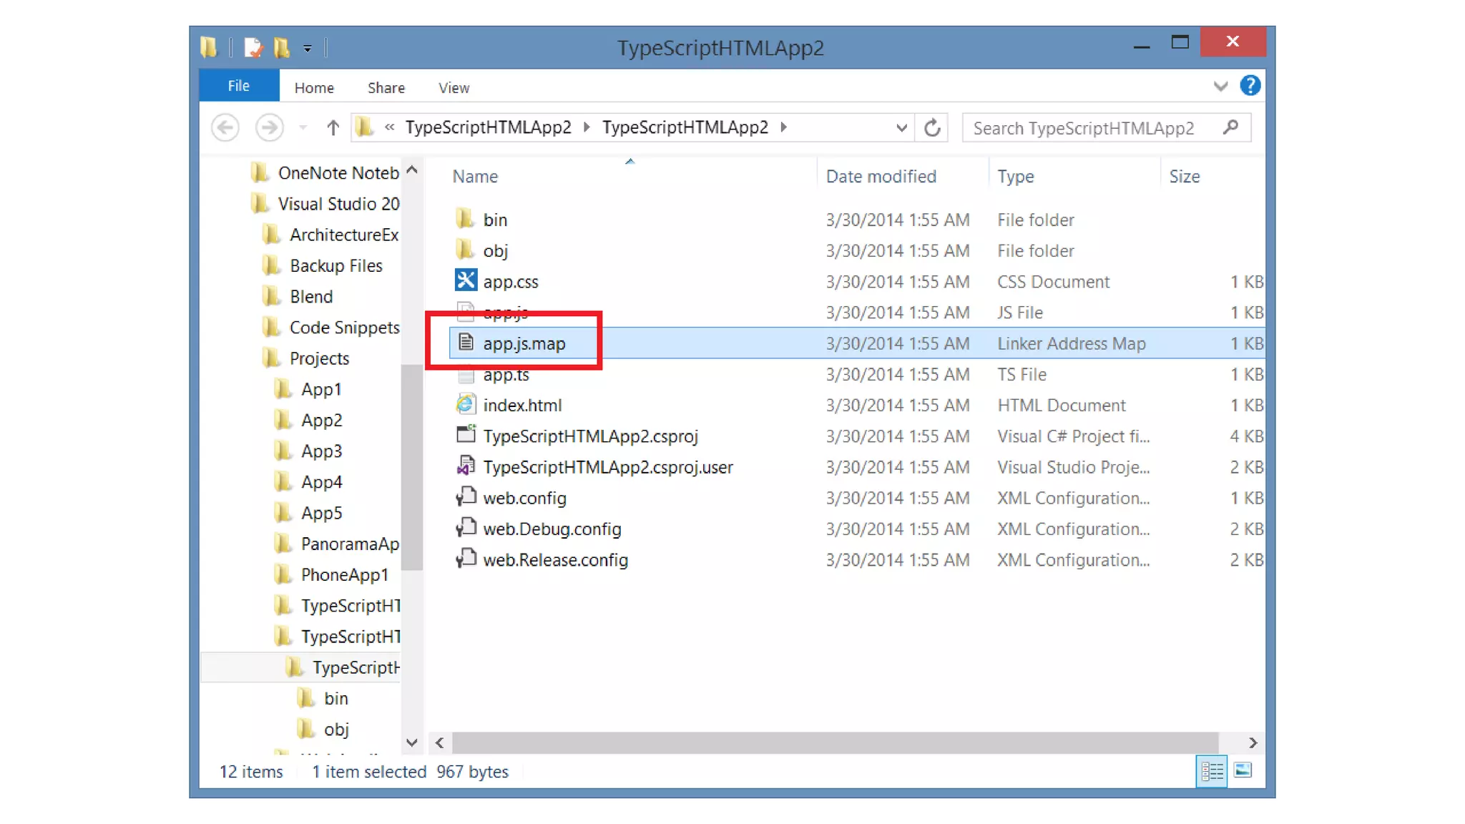Select the app.js file row
Screen dimensions: 1465x824
click(x=857, y=313)
